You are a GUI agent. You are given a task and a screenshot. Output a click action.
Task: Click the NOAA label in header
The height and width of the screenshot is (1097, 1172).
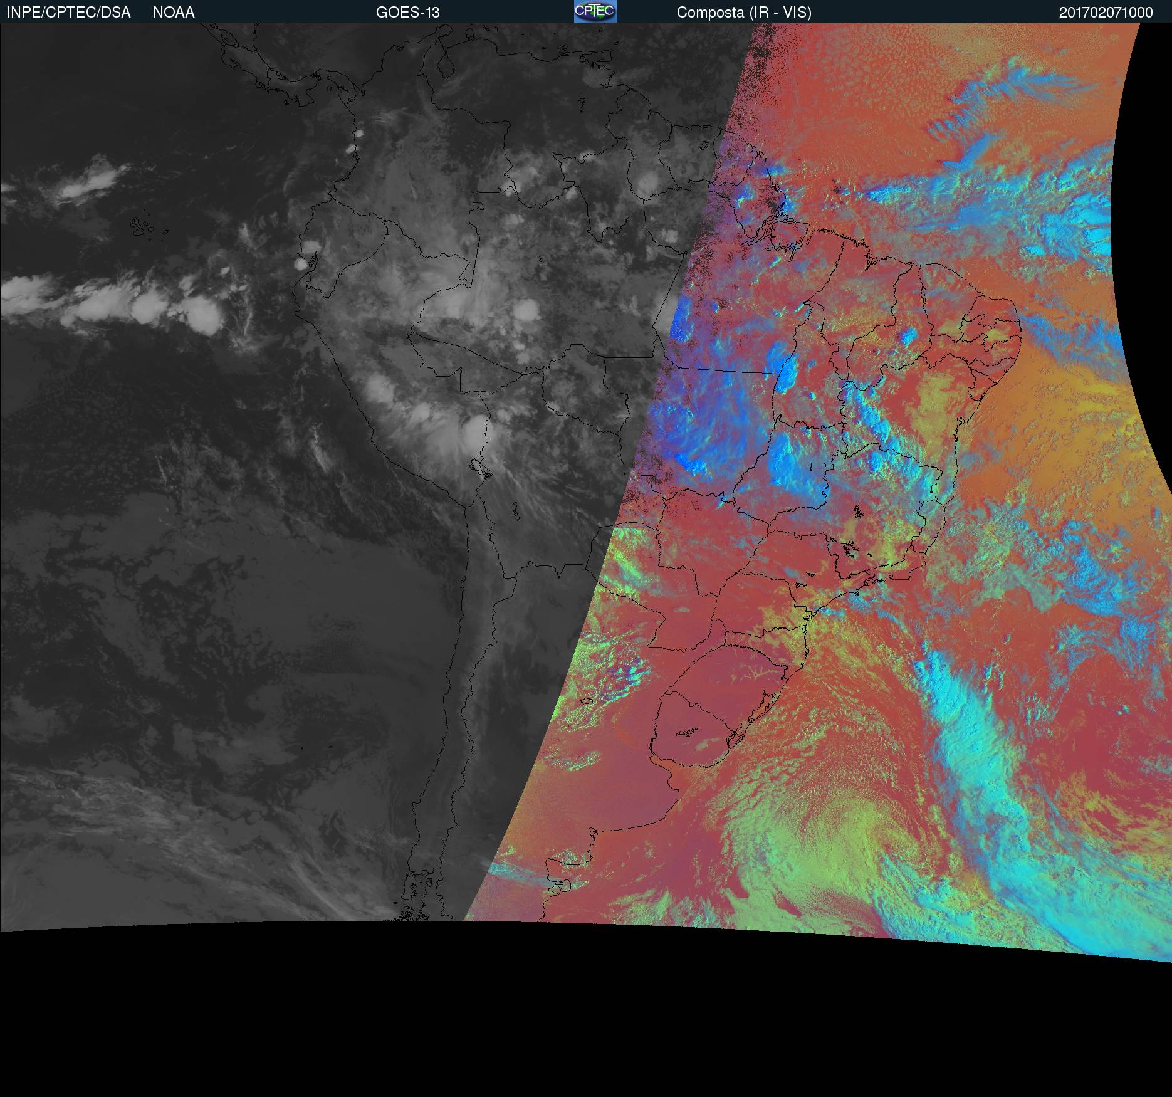pyautogui.click(x=174, y=13)
